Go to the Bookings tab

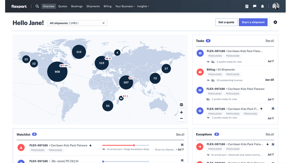click(x=77, y=6)
